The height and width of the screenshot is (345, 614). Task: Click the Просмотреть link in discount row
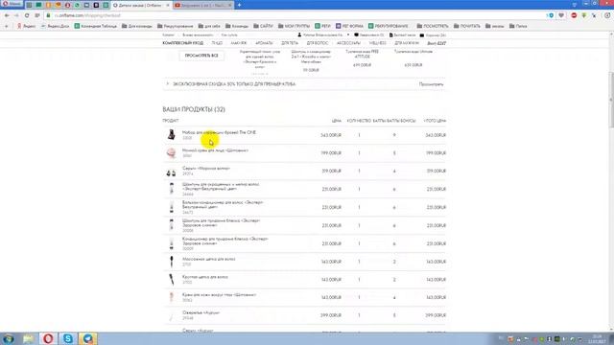pyautogui.click(x=431, y=84)
